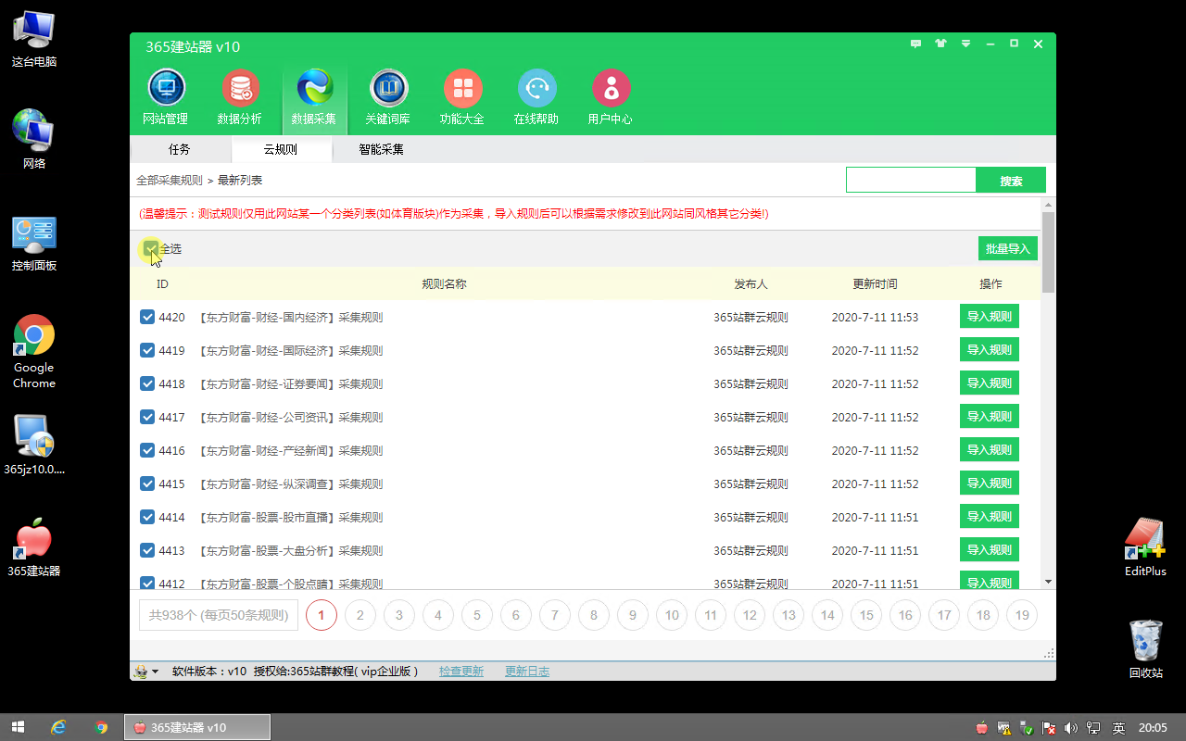
Task: Open the 用户中心 toolbar icon
Action: click(x=611, y=97)
